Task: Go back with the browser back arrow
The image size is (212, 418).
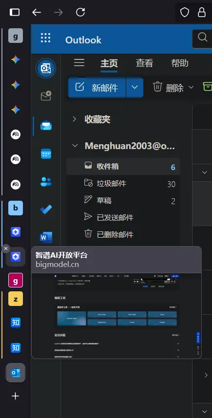Action: tap(36, 12)
